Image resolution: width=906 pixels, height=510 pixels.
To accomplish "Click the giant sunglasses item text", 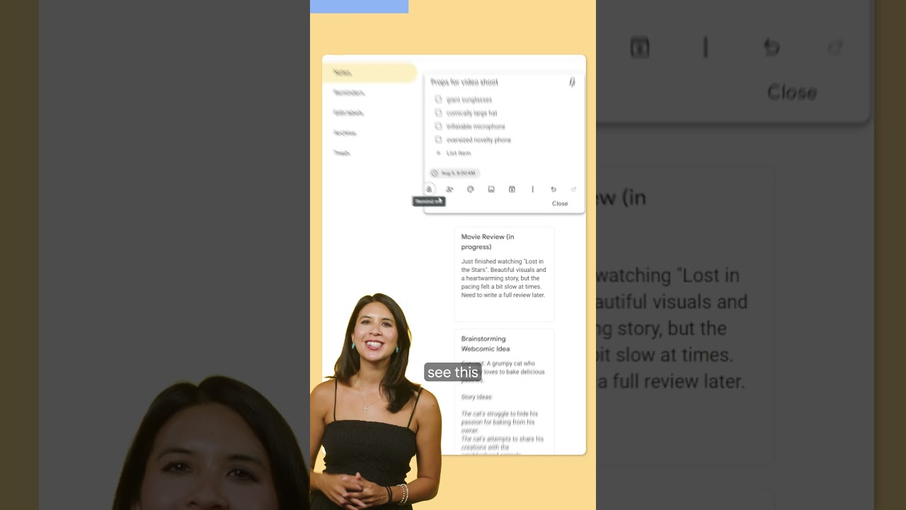I will (469, 100).
